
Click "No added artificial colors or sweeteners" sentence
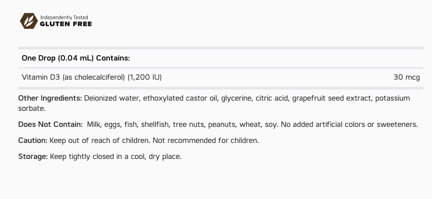(349, 124)
